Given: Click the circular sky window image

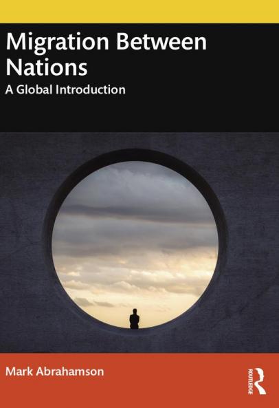Looking at the screenshot, I should pyautogui.click(x=135, y=244).
